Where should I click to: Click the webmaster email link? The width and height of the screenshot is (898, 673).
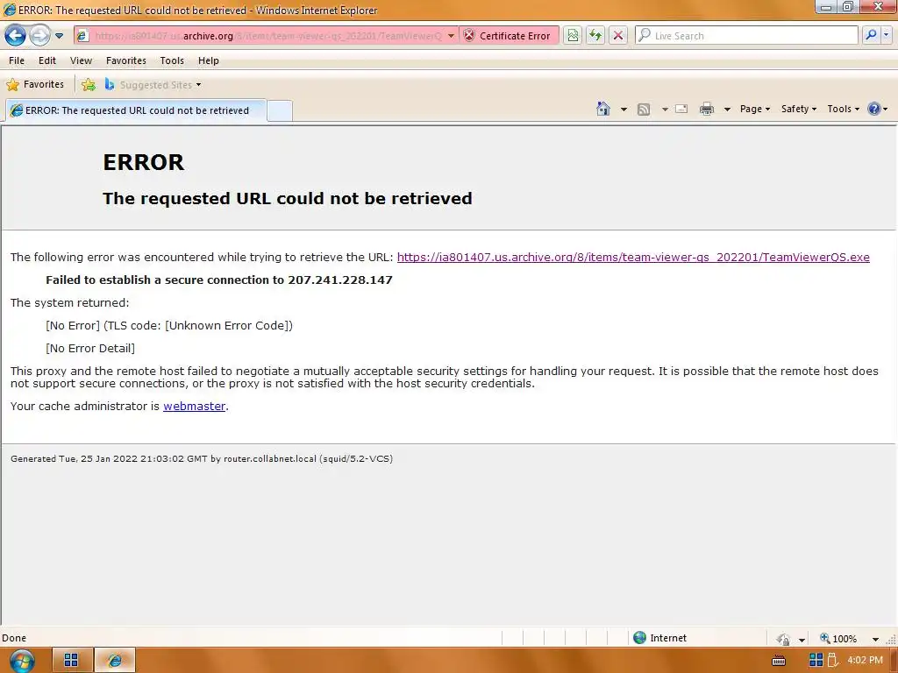194,407
